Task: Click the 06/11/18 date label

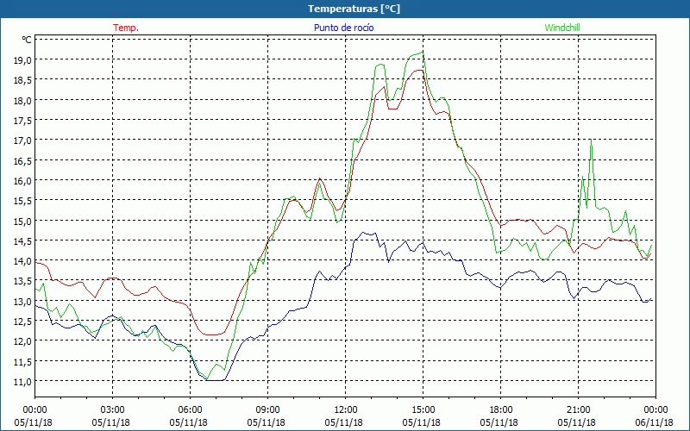Action: point(655,422)
